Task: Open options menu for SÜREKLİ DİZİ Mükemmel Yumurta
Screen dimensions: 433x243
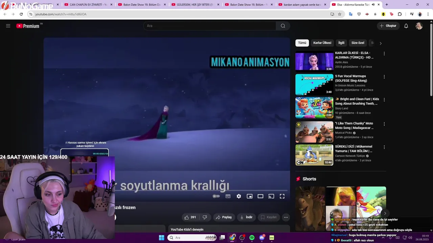Action: click(x=384, y=147)
